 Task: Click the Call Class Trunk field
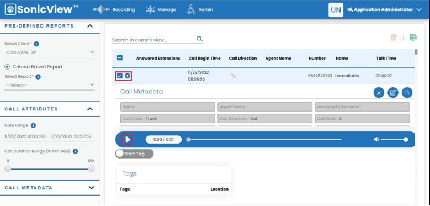coord(168,119)
